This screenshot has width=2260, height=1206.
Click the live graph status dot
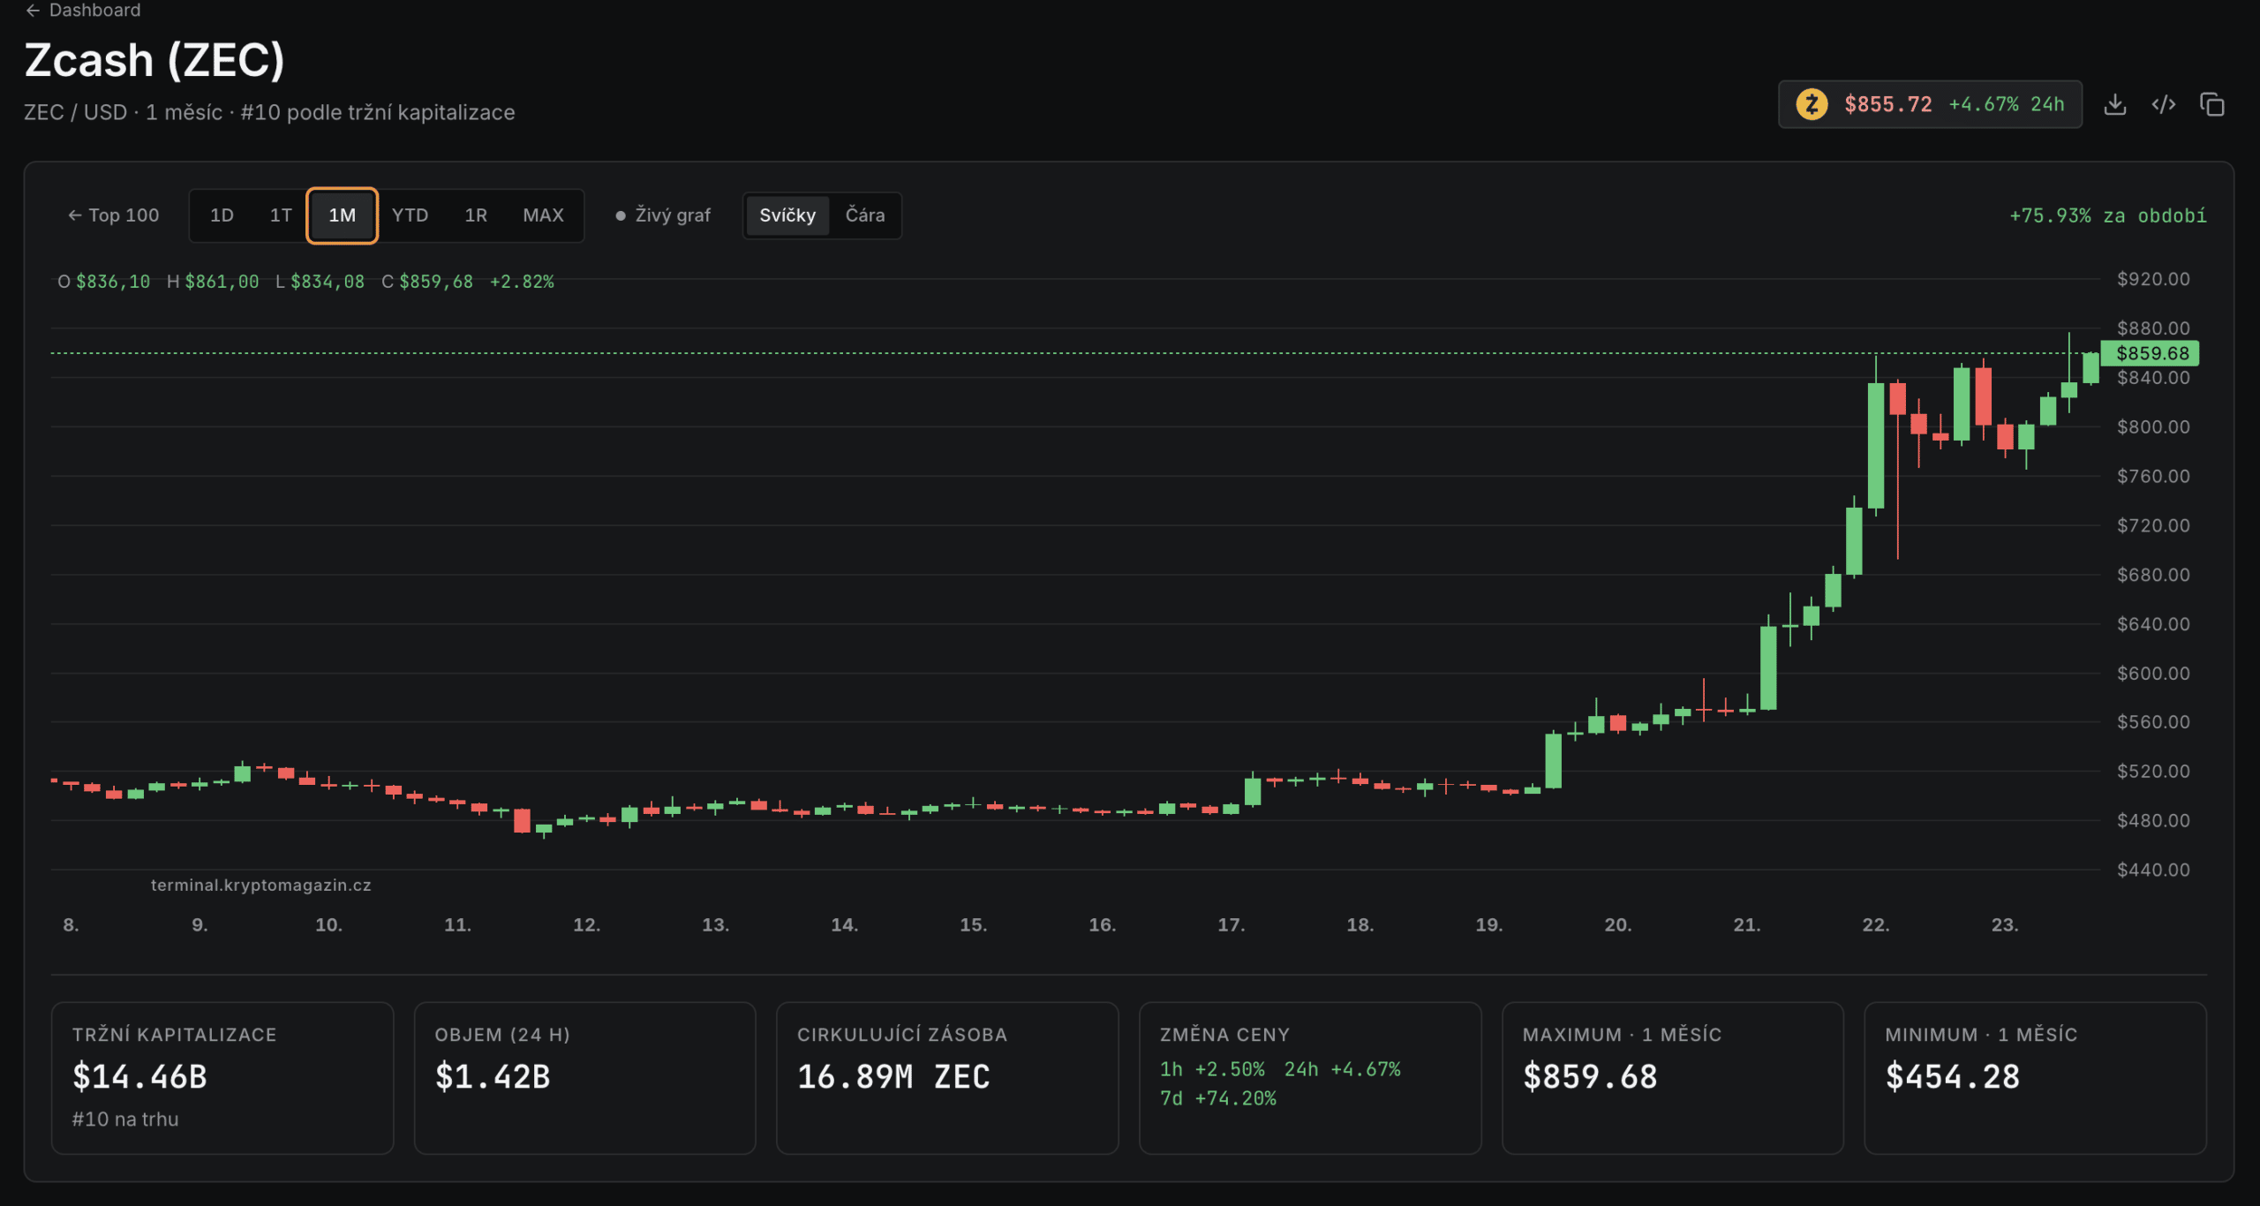pyautogui.click(x=621, y=215)
